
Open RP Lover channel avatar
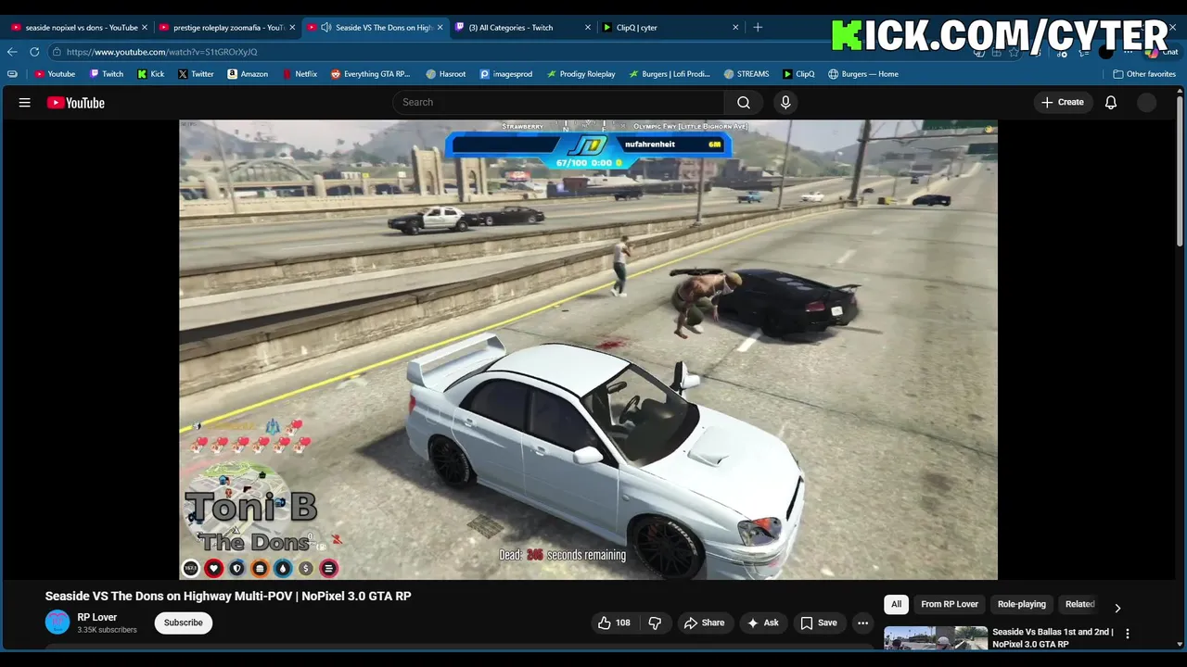(x=57, y=623)
